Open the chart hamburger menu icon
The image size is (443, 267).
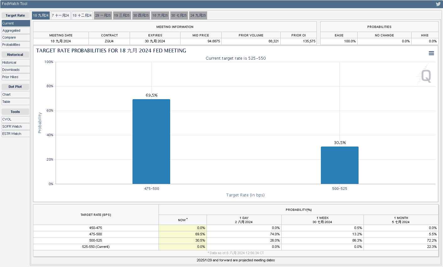click(431, 53)
